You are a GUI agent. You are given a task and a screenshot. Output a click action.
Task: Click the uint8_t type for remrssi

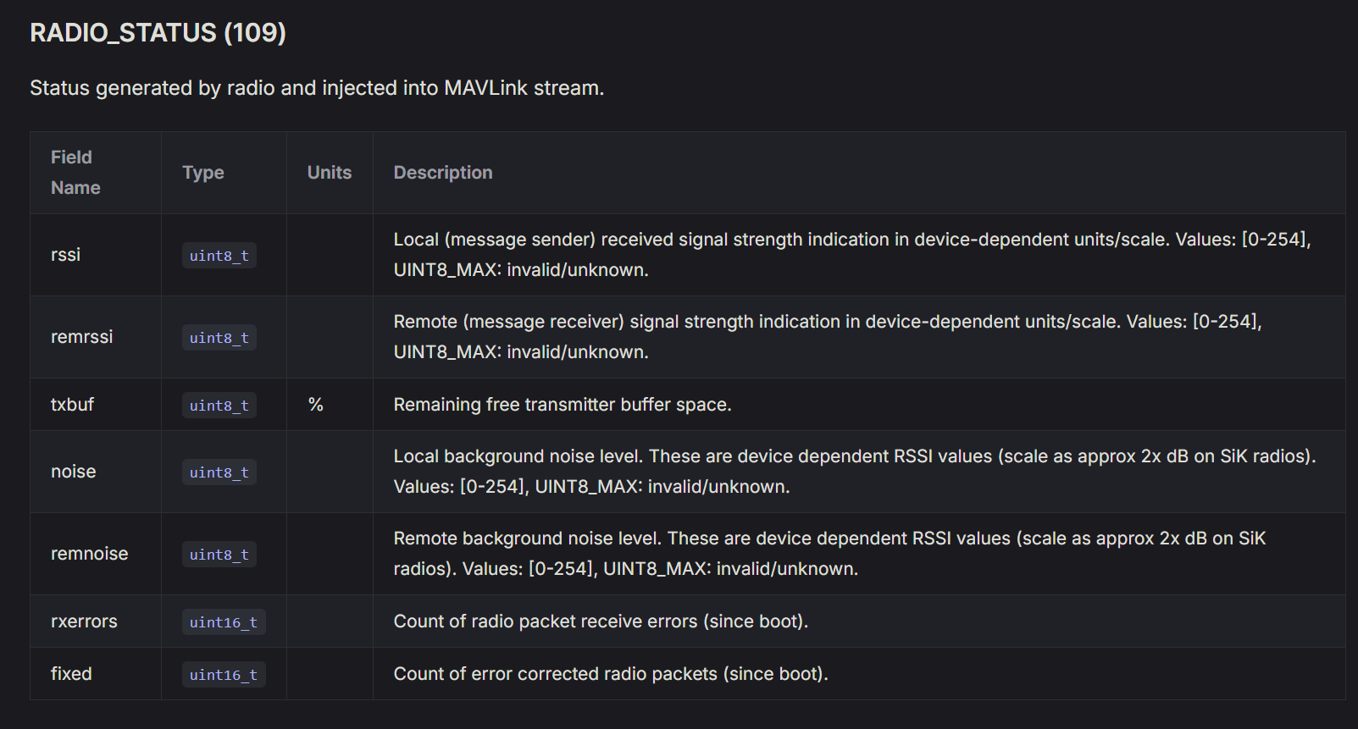[x=219, y=338]
